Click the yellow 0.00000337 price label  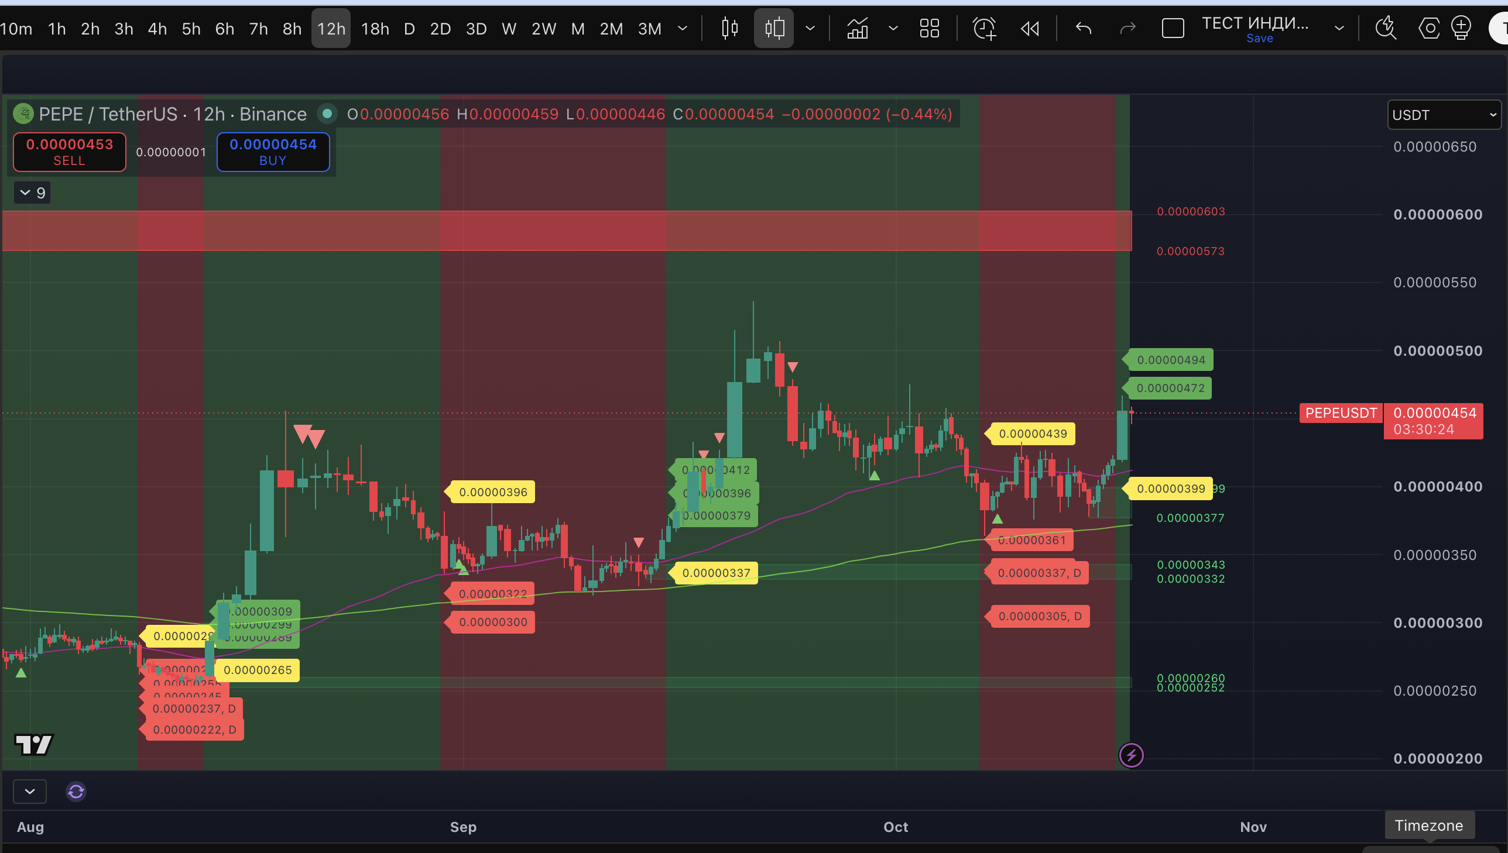(x=715, y=573)
